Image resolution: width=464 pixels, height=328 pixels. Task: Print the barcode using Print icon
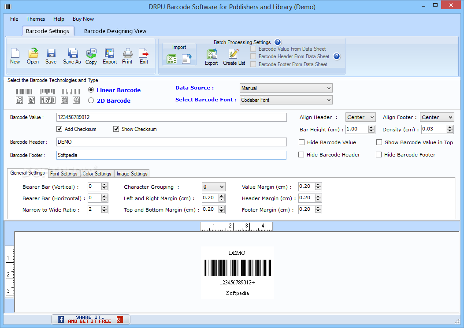click(x=127, y=53)
